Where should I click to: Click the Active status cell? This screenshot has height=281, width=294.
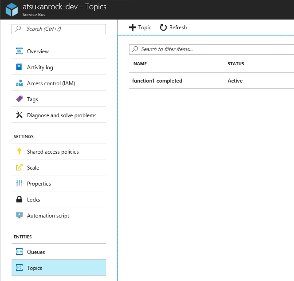235,81
